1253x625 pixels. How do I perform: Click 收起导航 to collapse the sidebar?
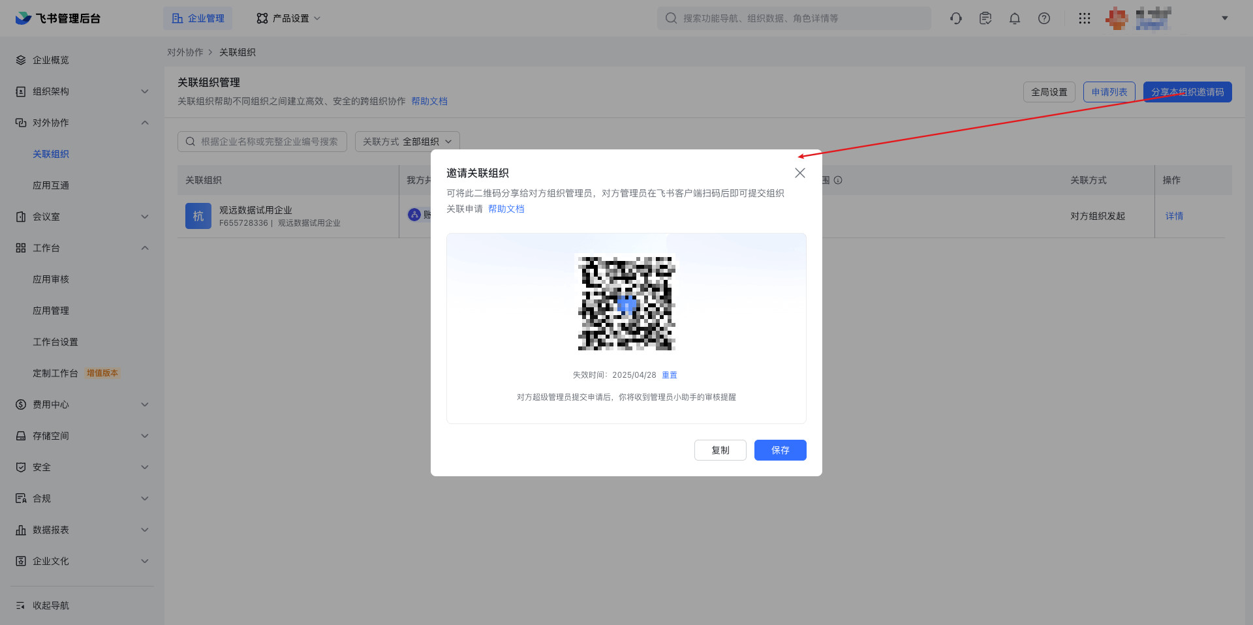(42, 605)
